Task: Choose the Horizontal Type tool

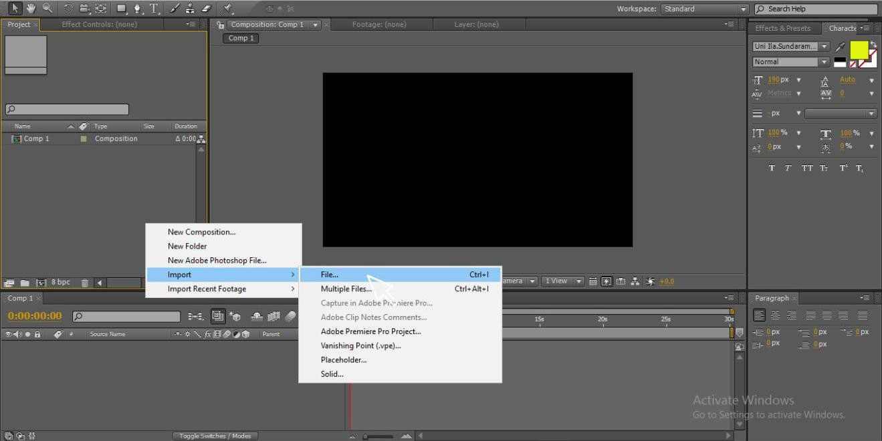Action: pos(154,9)
